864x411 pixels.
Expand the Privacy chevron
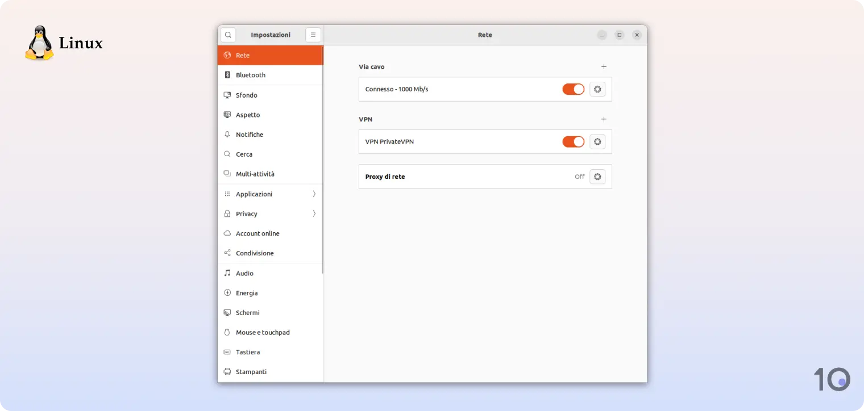[314, 213]
